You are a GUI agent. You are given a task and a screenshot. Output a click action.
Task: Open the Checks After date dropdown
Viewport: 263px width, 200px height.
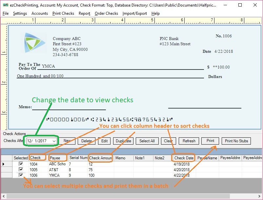point(54,141)
